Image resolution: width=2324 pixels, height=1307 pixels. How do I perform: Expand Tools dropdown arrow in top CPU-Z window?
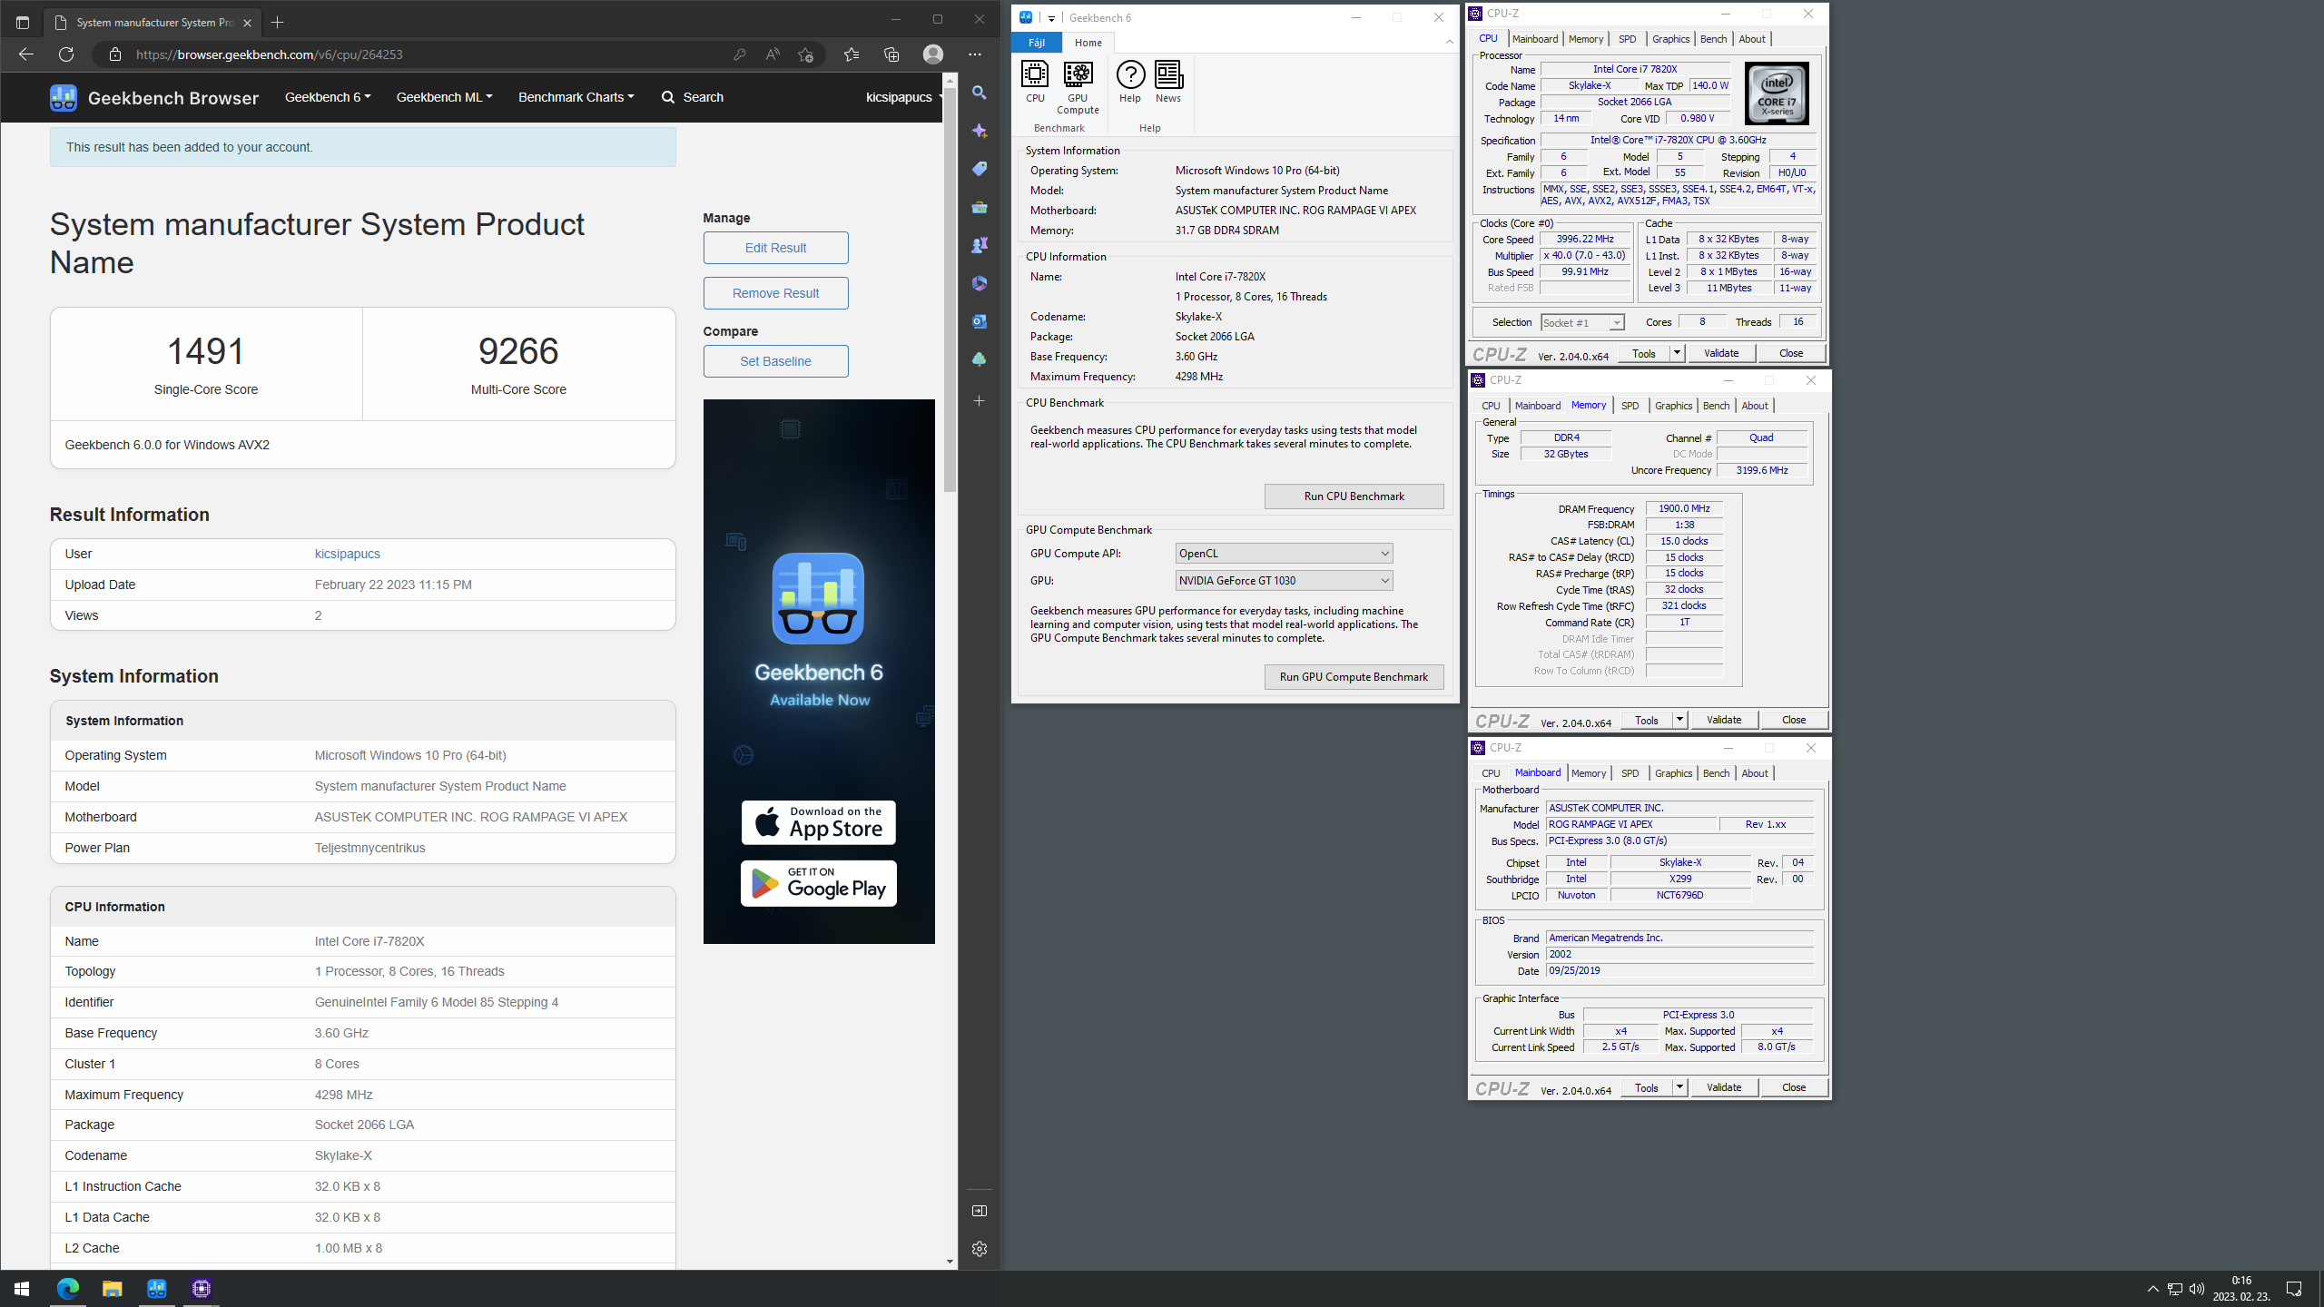(1677, 353)
